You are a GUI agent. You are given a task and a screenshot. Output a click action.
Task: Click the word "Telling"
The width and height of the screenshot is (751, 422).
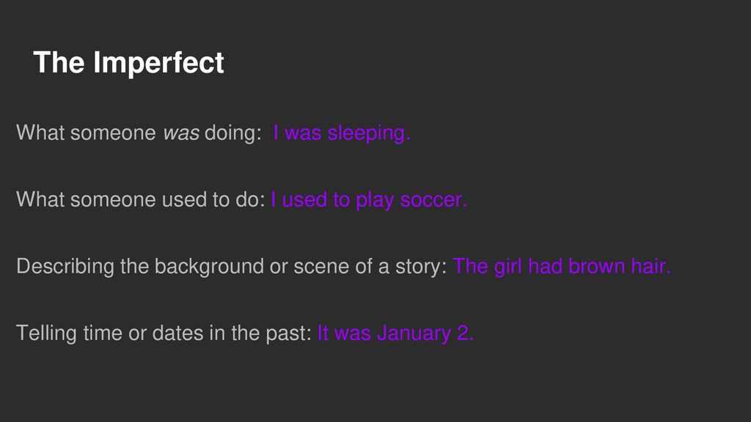coord(46,333)
